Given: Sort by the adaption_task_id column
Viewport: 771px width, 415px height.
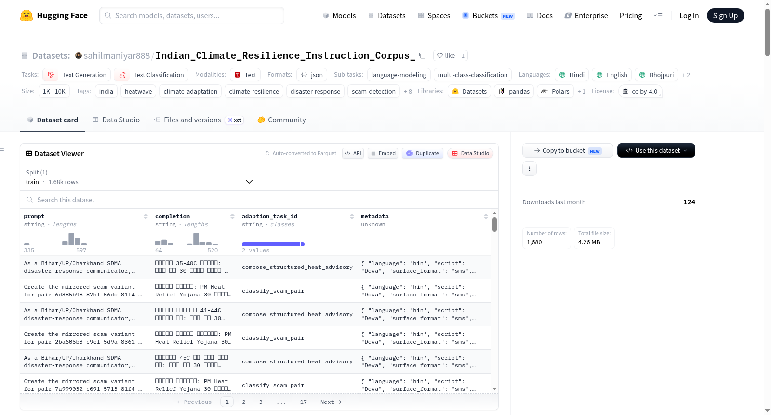Looking at the screenshot, I should 352,217.
